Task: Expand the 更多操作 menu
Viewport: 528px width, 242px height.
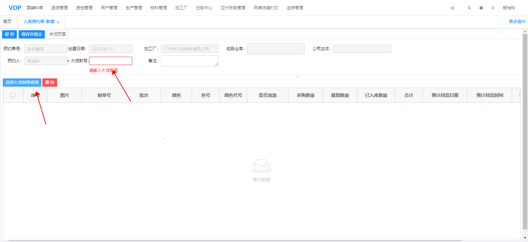Action: pyautogui.click(x=517, y=21)
